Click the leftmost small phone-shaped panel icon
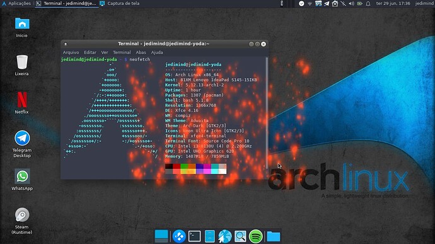The width and height of the screenshot is (435, 244). (282, 3)
